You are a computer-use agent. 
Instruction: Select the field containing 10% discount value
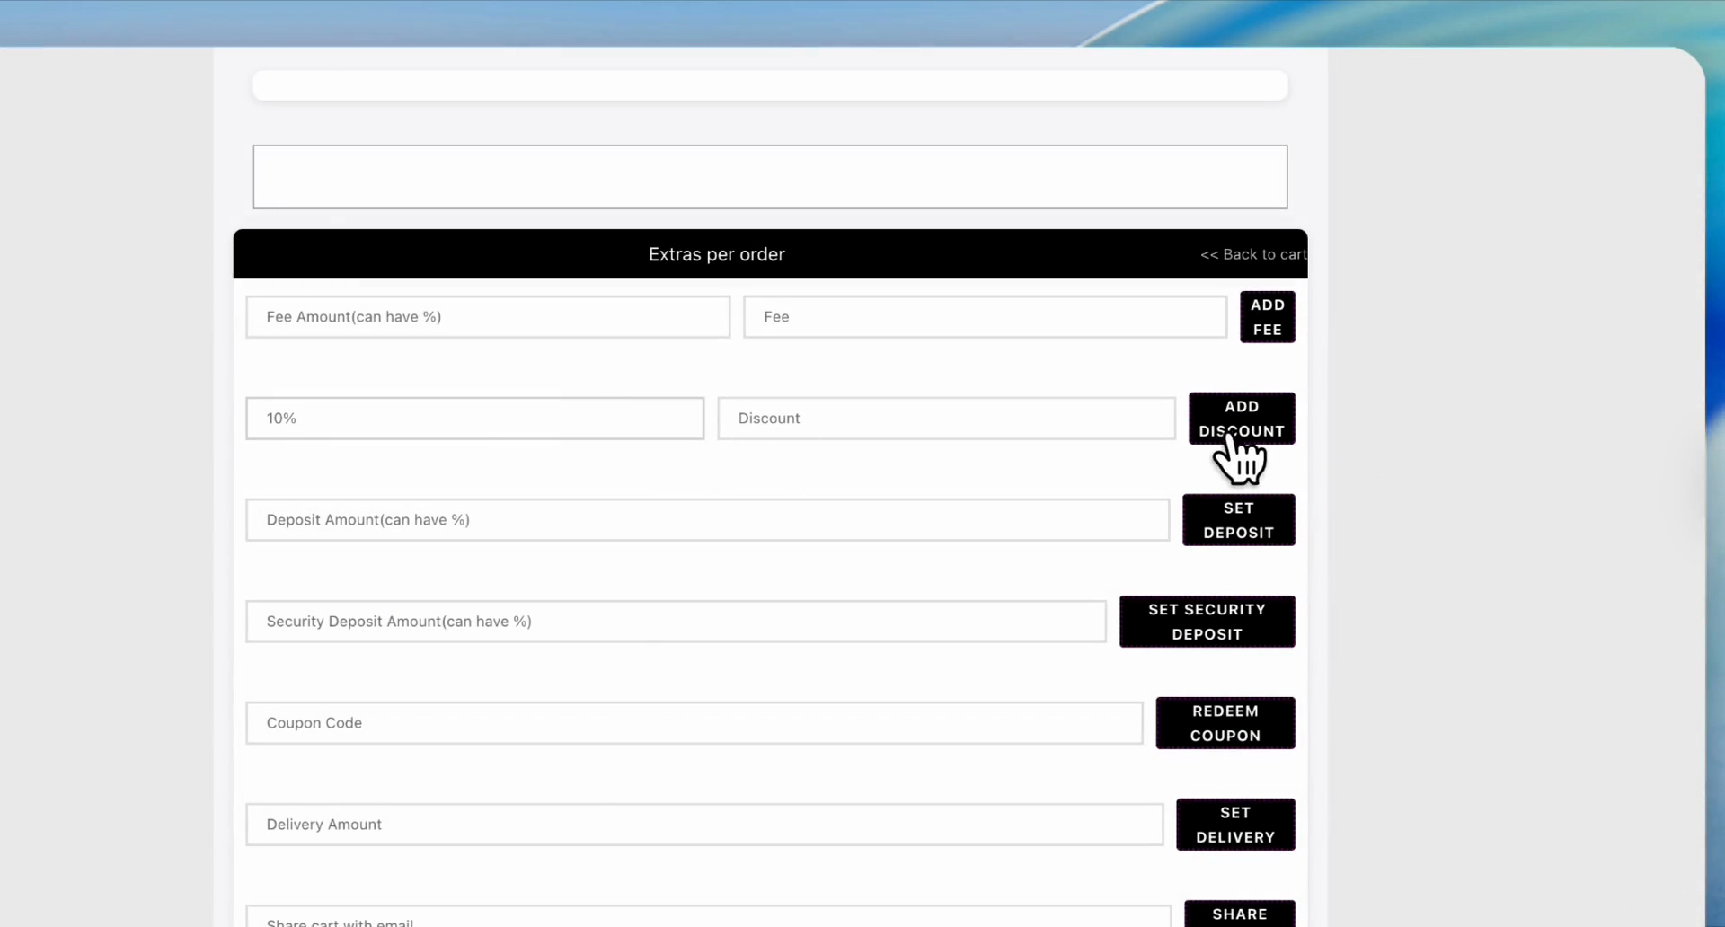coord(474,418)
